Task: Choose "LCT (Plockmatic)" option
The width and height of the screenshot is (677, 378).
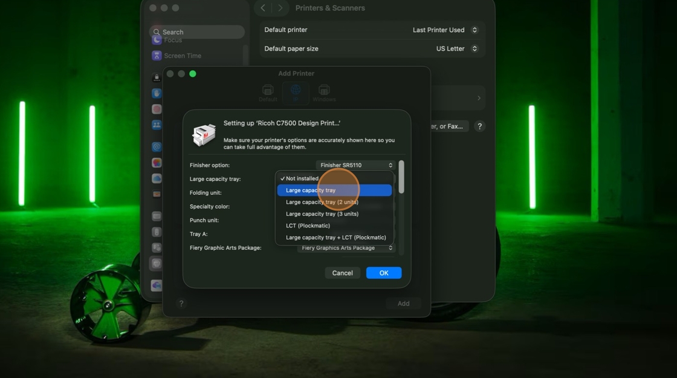Action: [335, 226]
